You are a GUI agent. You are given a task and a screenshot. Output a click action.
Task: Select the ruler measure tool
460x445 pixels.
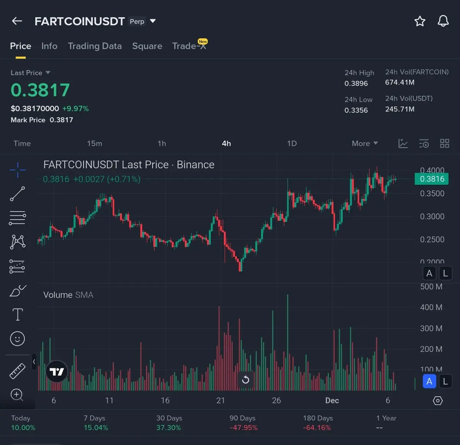pos(17,371)
